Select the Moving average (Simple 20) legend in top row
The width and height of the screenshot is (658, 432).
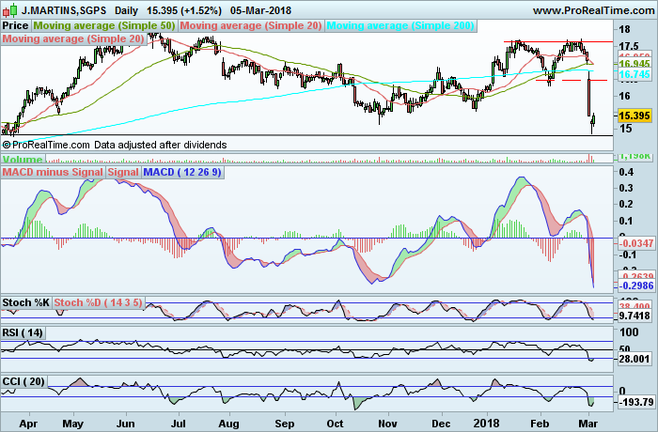251,25
